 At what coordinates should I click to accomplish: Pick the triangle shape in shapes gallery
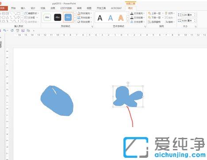8,17
